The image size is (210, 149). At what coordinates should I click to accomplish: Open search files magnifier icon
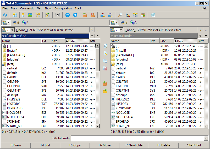point(120,15)
